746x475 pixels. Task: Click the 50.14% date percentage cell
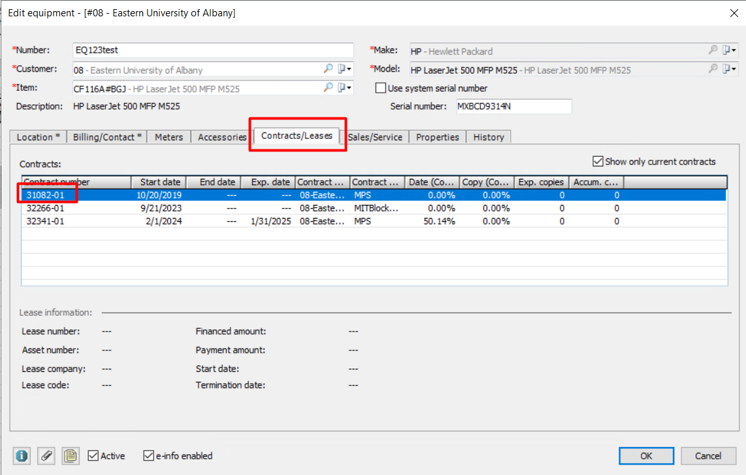(439, 221)
